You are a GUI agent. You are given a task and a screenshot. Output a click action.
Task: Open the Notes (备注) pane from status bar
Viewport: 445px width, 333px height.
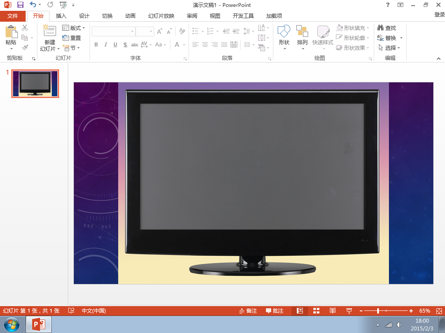(248, 310)
